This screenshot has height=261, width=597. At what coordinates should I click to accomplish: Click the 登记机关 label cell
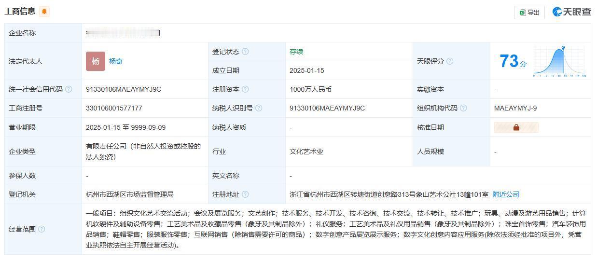coord(43,194)
